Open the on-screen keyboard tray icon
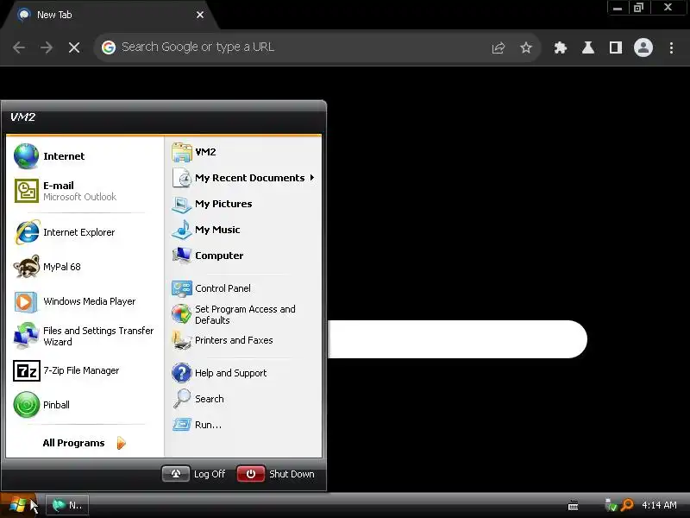Viewport: 690px width, 518px height. point(573,505)
